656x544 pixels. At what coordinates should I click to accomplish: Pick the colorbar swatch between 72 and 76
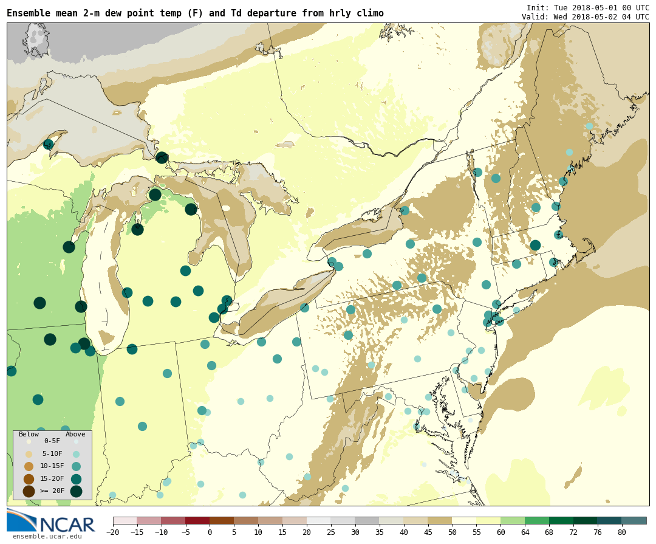586,520
